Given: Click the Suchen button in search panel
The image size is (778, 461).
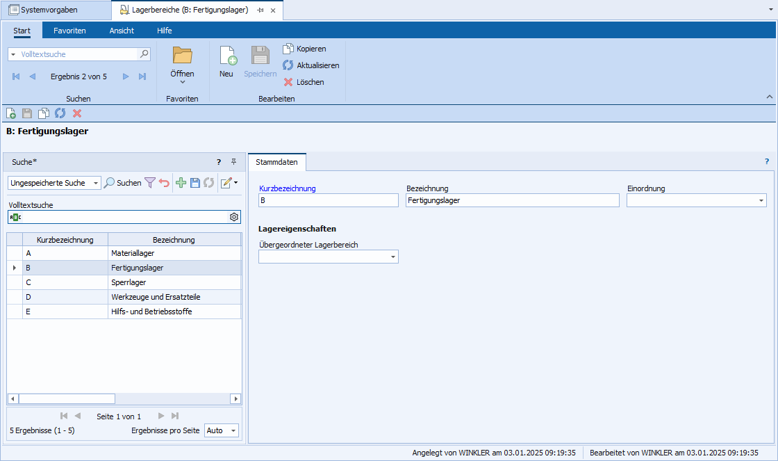Looking at the screenshot, I should [x=122, y=183].
